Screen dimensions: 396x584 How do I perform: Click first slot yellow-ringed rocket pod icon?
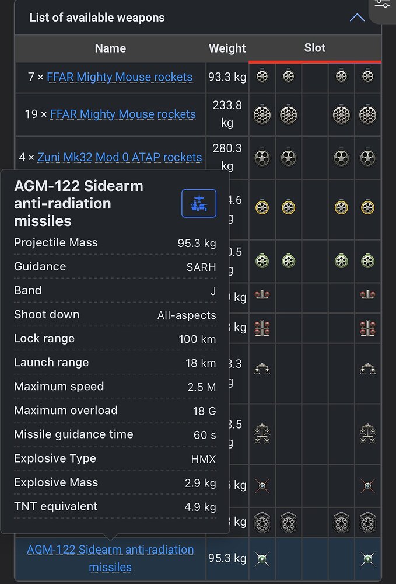(262, 207)
